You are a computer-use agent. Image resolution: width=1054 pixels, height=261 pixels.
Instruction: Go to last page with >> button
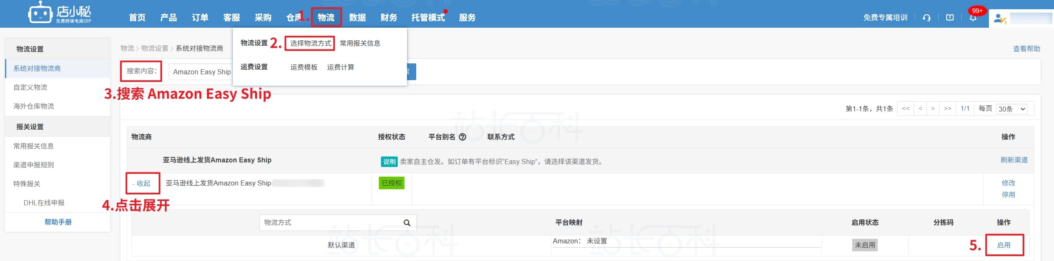pyautogui.click(x=947, y=108)
